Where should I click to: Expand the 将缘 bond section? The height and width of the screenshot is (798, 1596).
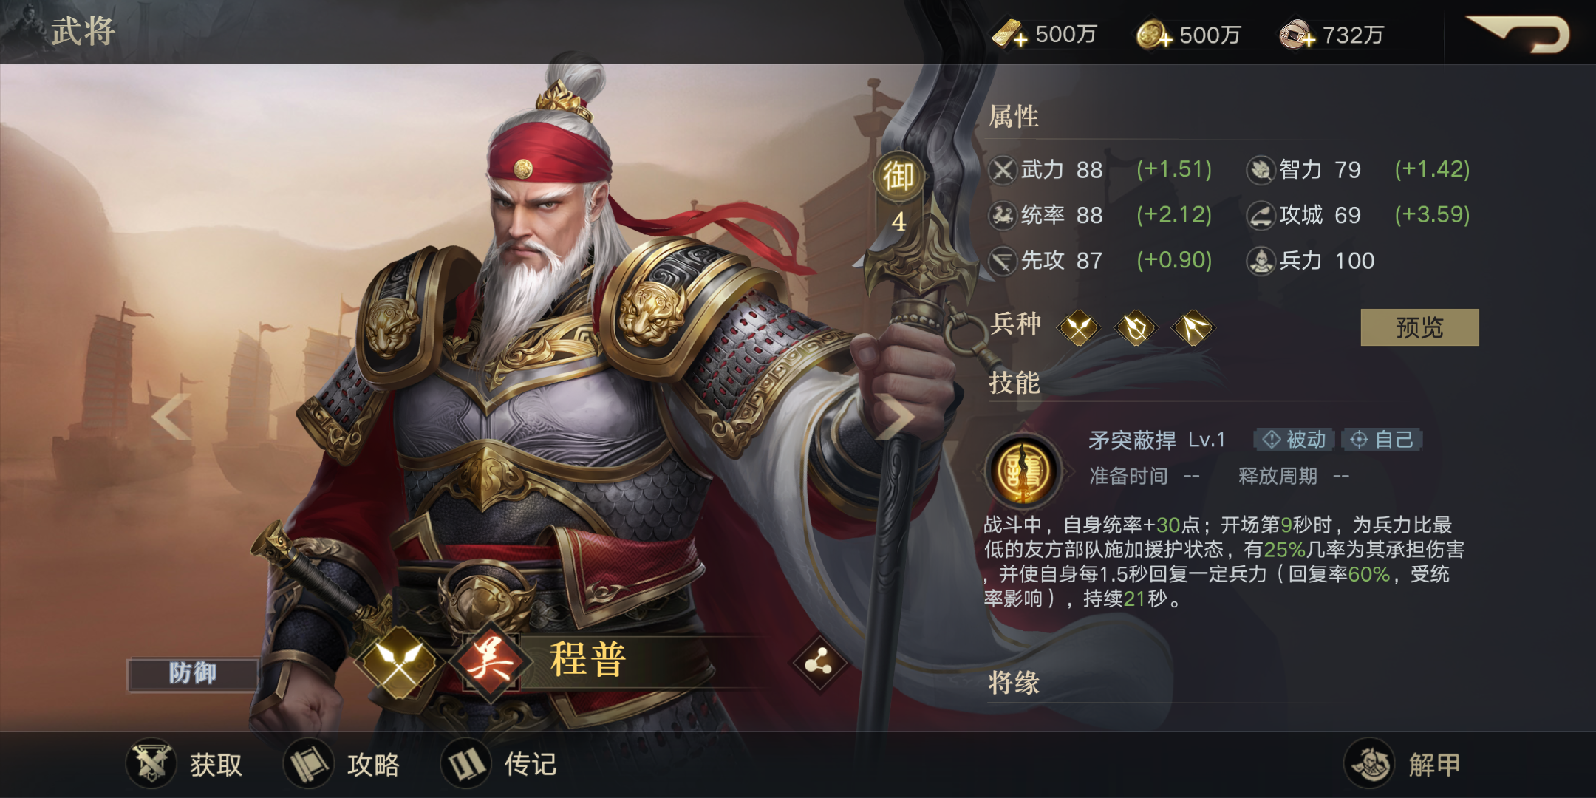(x=1013, y=683)
